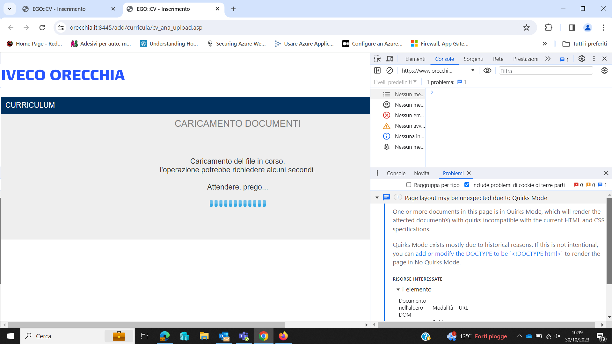Bookmark the page with the star button
This screenshot has height=344, width=612.
tap(526, 27)
